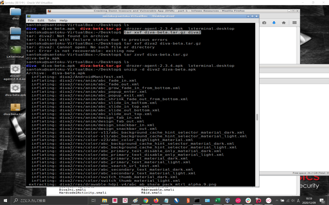Click the IME input mode A indicator
The width and height of the screenshot is (329, 205).
[298, 200]
